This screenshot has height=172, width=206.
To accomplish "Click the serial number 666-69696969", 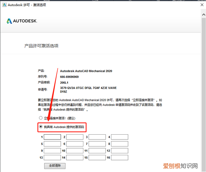I will coord(70,77).
